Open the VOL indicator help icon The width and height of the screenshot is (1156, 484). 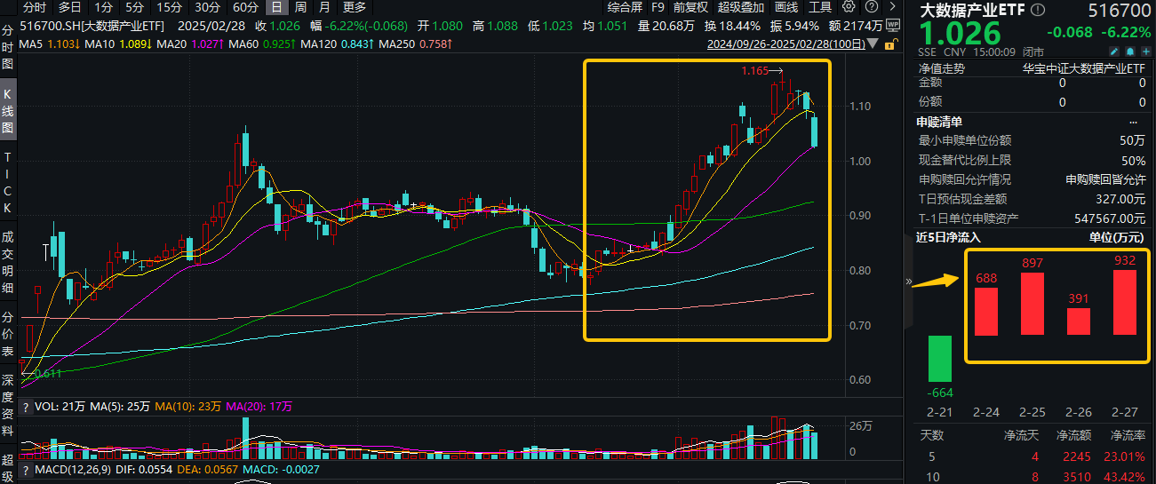coord(25,406)
